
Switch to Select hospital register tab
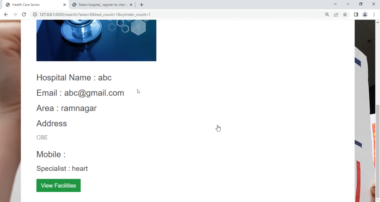[x=101, y=5]
